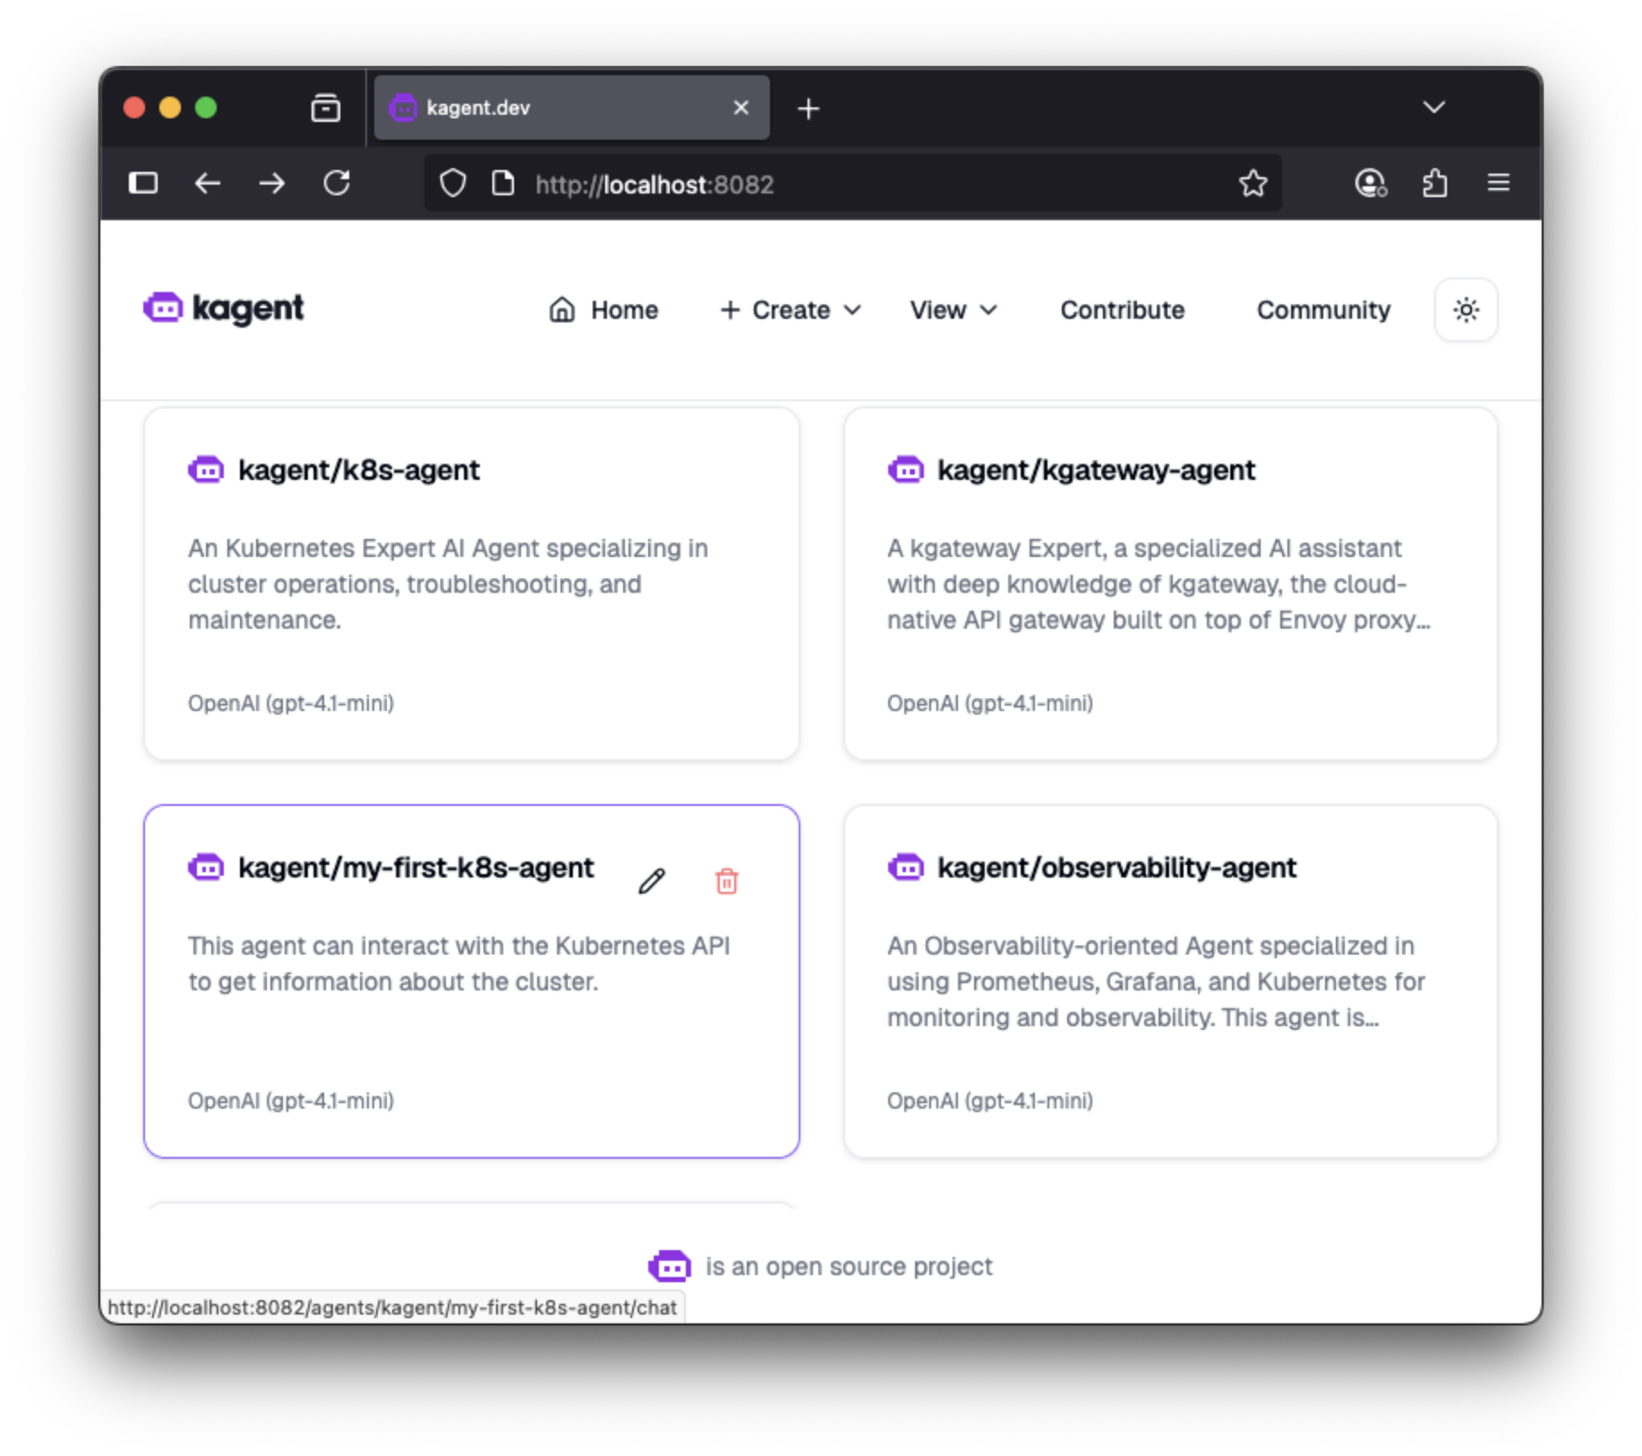This screenshot has height=1456, width=1642.
Task: Click the robot icon beside kagent/observability-agent
Action: (906, 867)
